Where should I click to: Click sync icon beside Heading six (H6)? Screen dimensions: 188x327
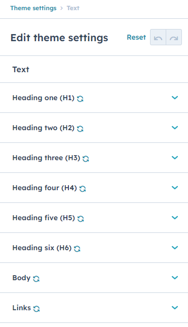click(x=77, y=249)
